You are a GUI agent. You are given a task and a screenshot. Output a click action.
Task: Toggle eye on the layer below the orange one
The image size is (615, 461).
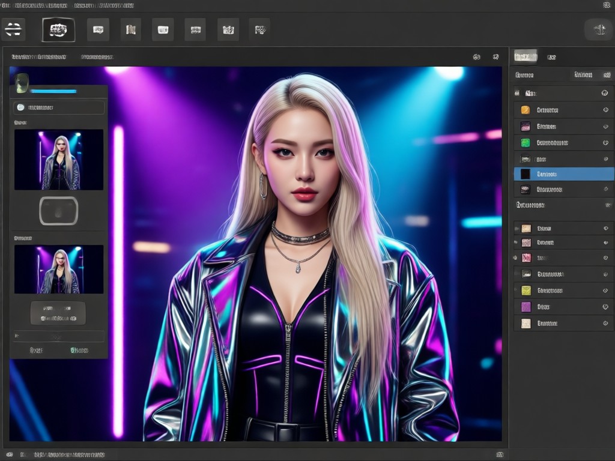606,127
